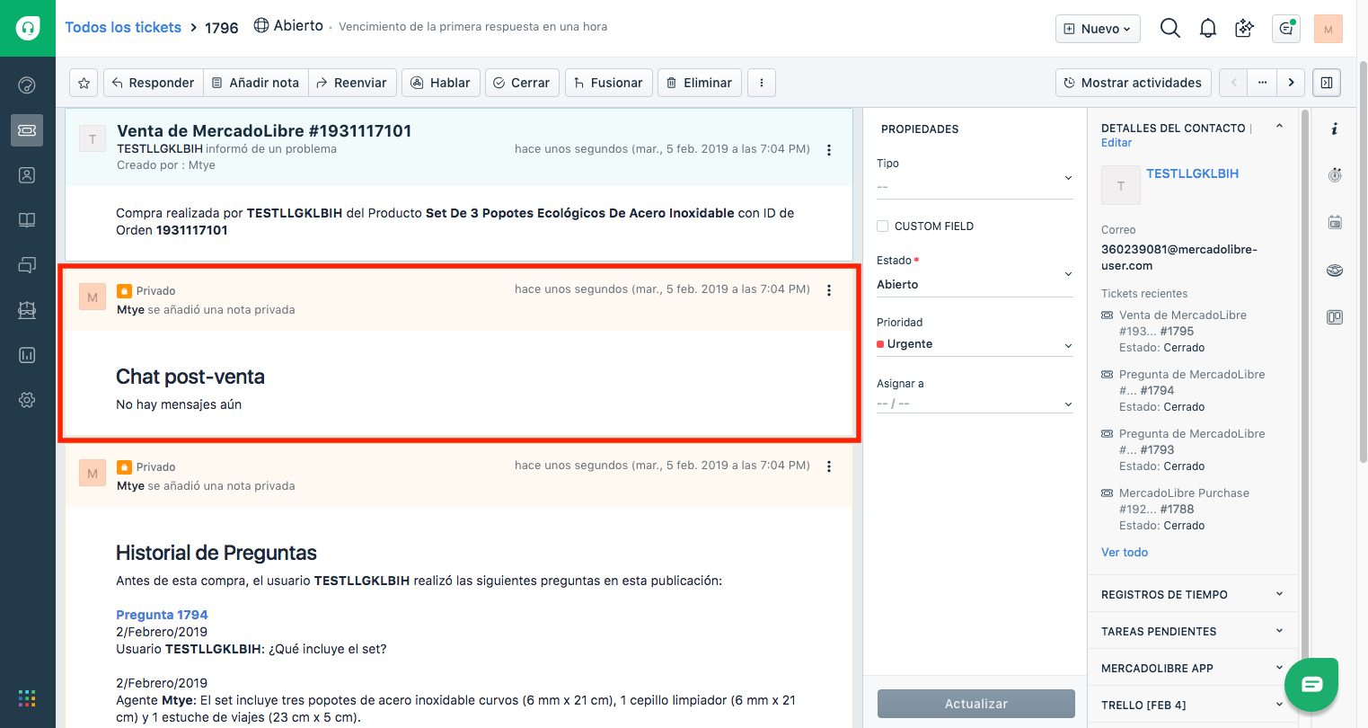The height and width of the screenshot is (728, 1368).
Task: Open options menu for the original ticket message
Action: [x=829, y=150]
